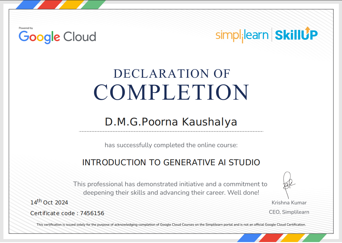This screenshot has height=243, width=342.
Task: Click the 'CEO, Simplilearn' title text
Action: [289, 212]
